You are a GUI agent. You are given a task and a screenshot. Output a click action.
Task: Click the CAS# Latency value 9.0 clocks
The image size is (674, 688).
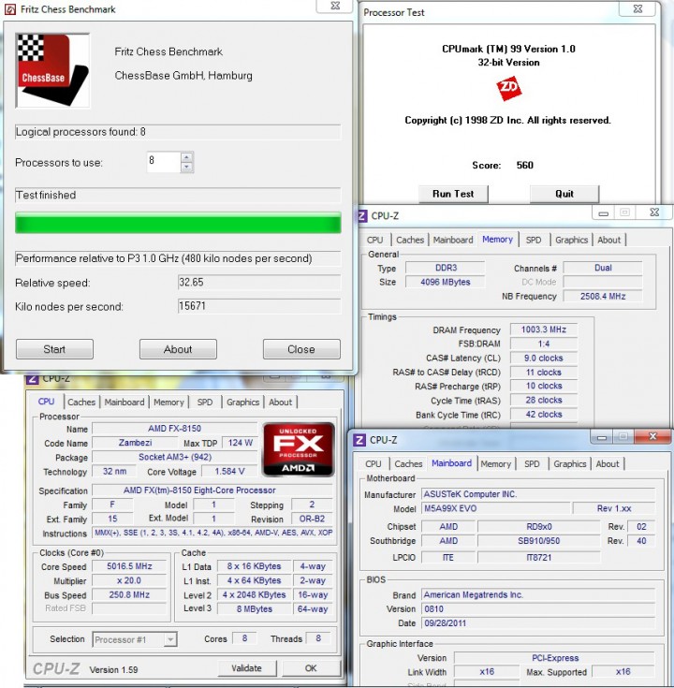[544, 358]
